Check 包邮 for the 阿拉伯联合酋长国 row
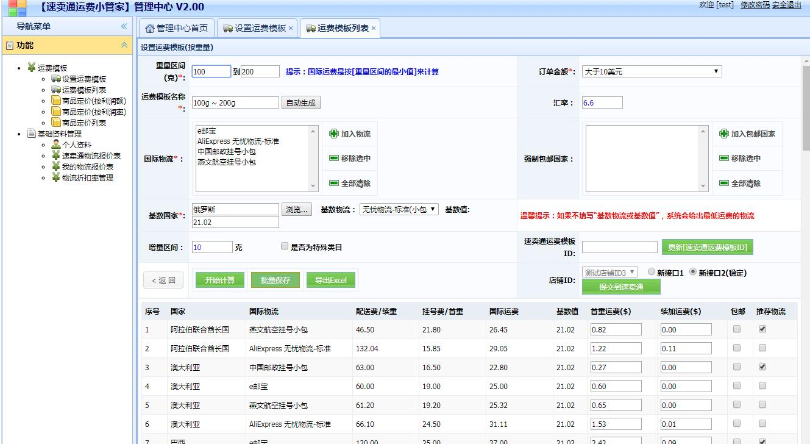810x444 pixels. click(x=736, y=328)
